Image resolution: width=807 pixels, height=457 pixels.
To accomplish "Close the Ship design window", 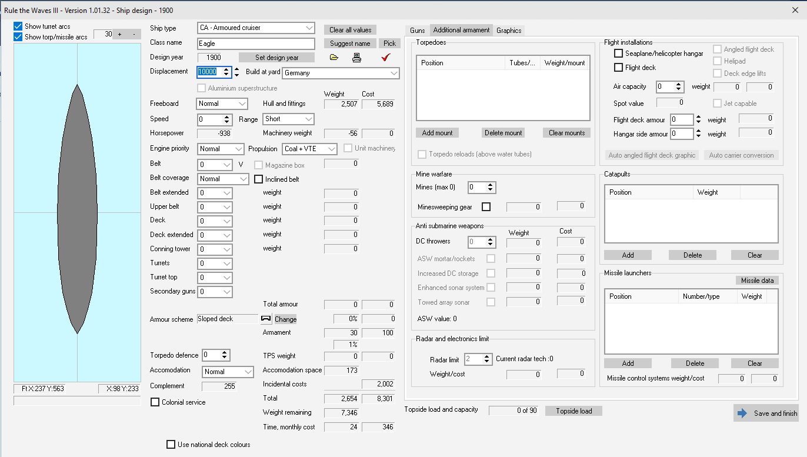I will tap(796, 10).
